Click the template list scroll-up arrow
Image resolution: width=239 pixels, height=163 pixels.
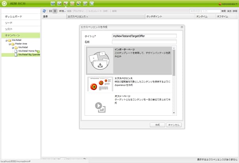[x=174, y=48]
